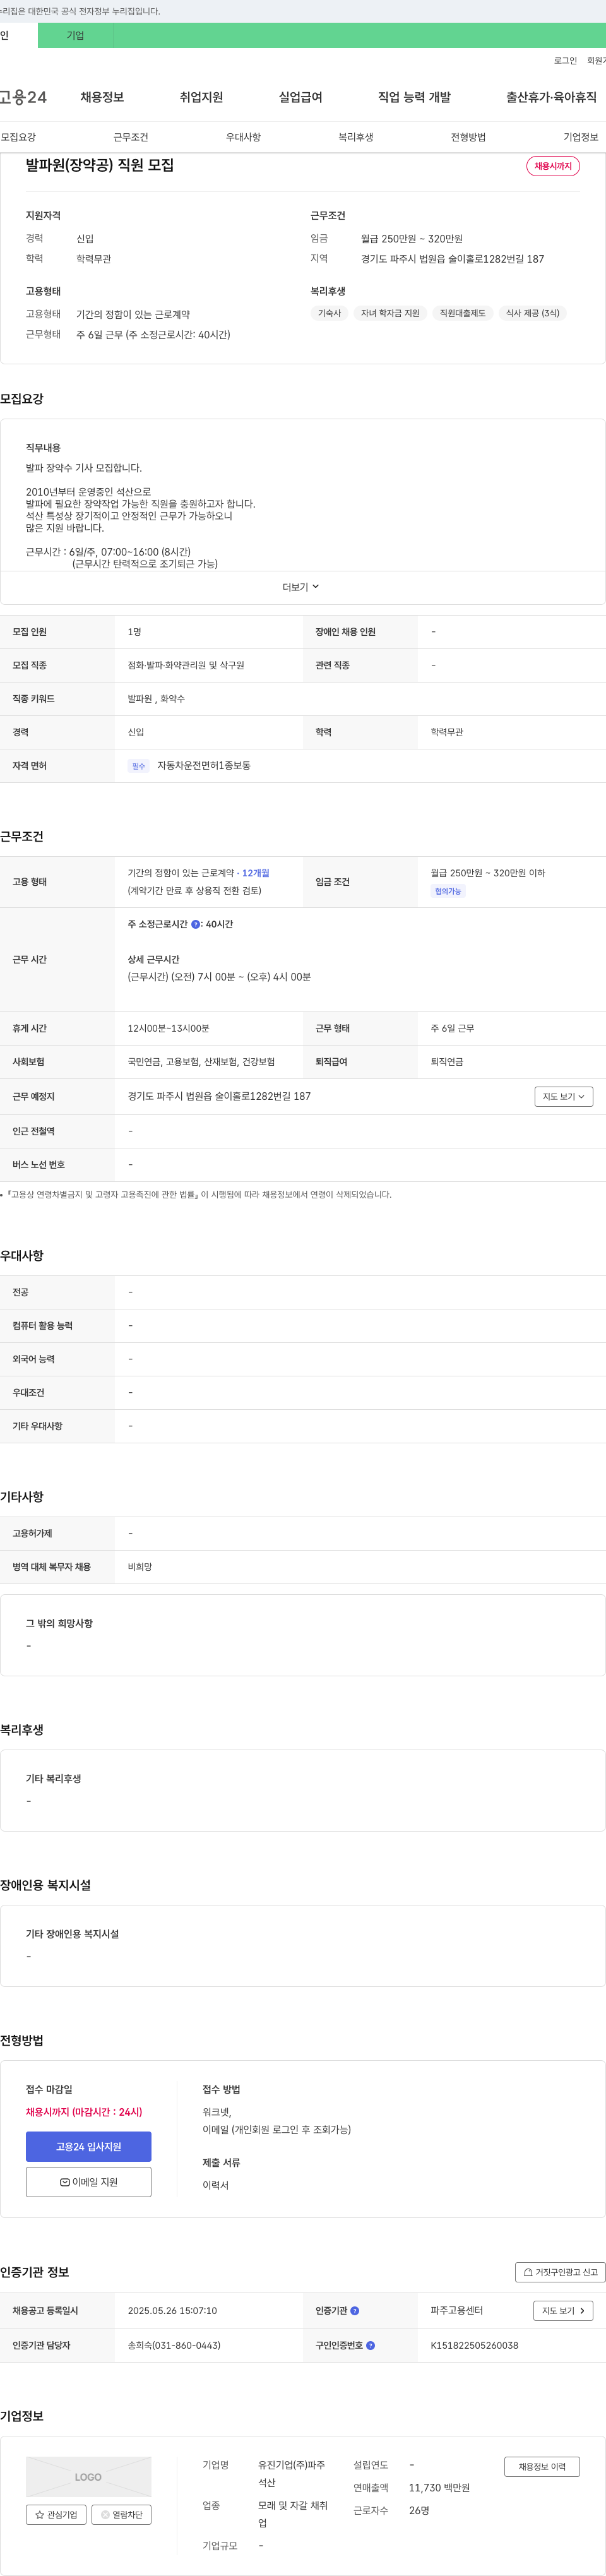Click company name 유진기업(주)파주석산
The height and width of the screenshot is (2576, 606).
click(x=292, y=2474)
